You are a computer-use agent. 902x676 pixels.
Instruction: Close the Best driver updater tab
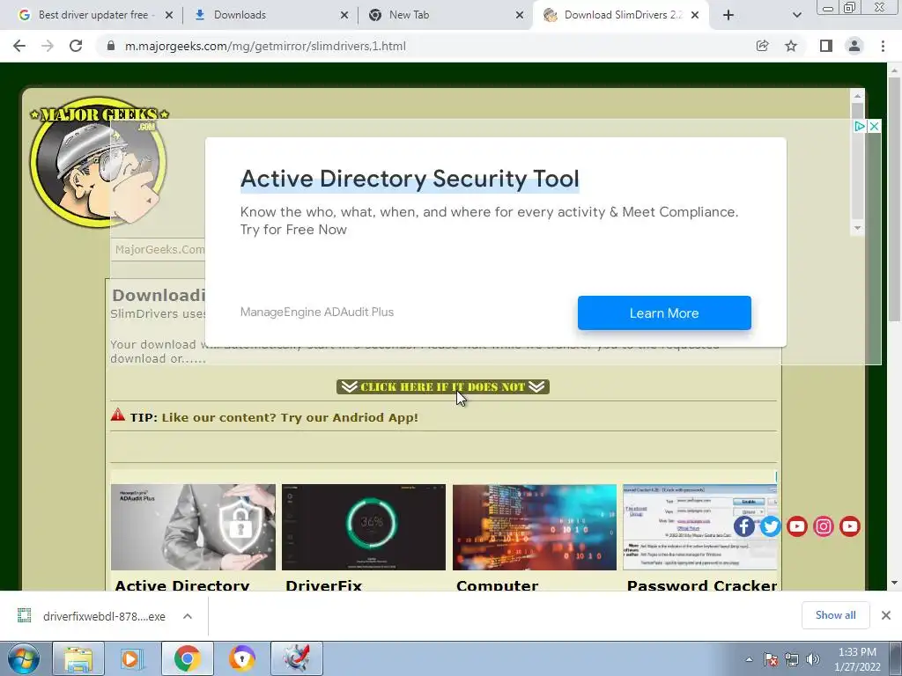[168, 15]
